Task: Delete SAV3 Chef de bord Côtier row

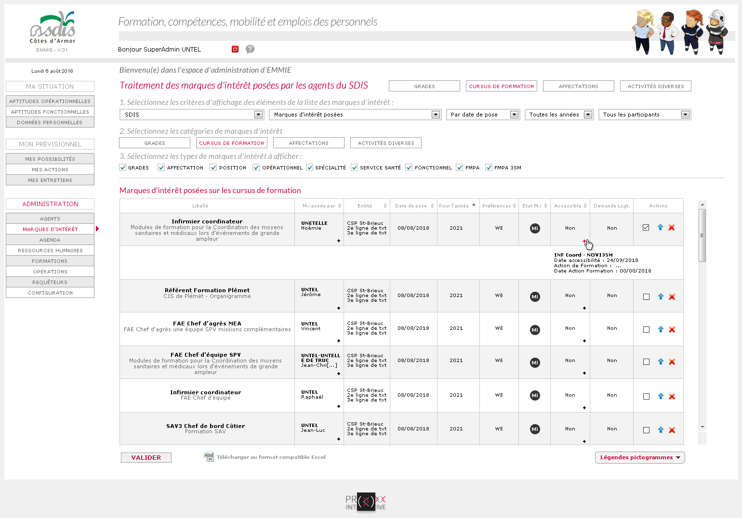Action: click(672, 430)
